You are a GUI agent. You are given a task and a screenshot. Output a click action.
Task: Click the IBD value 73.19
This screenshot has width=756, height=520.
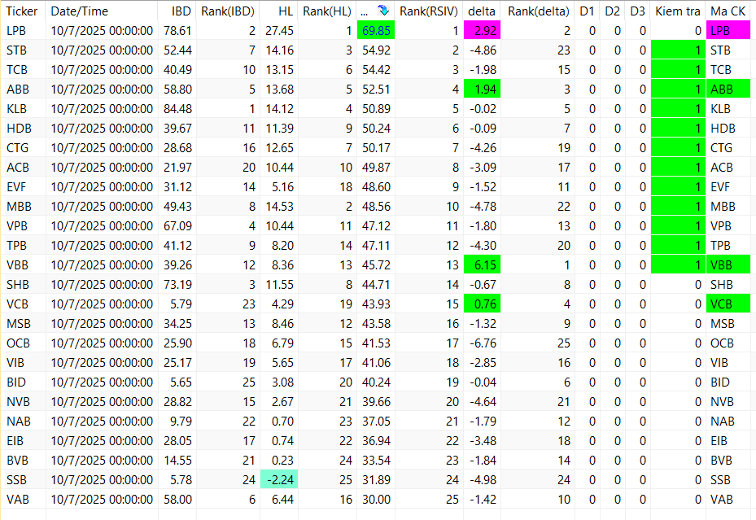click(x=177, y=284)
